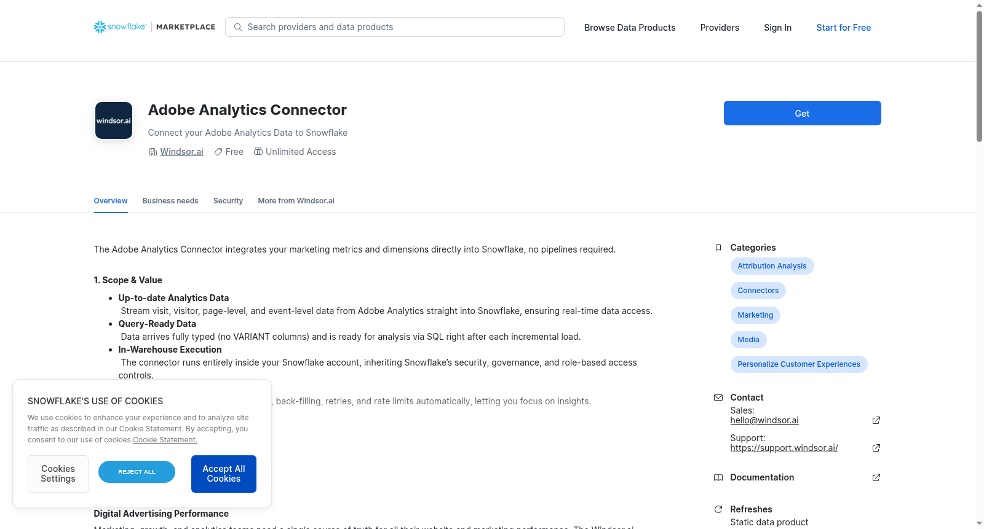Click the provider building icon beside Windsor.ai

tap(153, 152)
